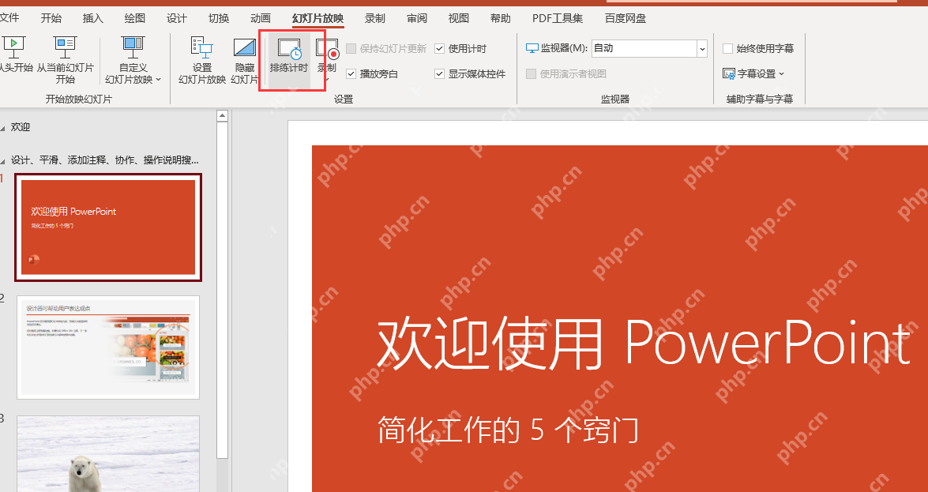This screenshot has width=928, height=492.
Task: Switch to the 插入 tab
Action: point(93,18)
